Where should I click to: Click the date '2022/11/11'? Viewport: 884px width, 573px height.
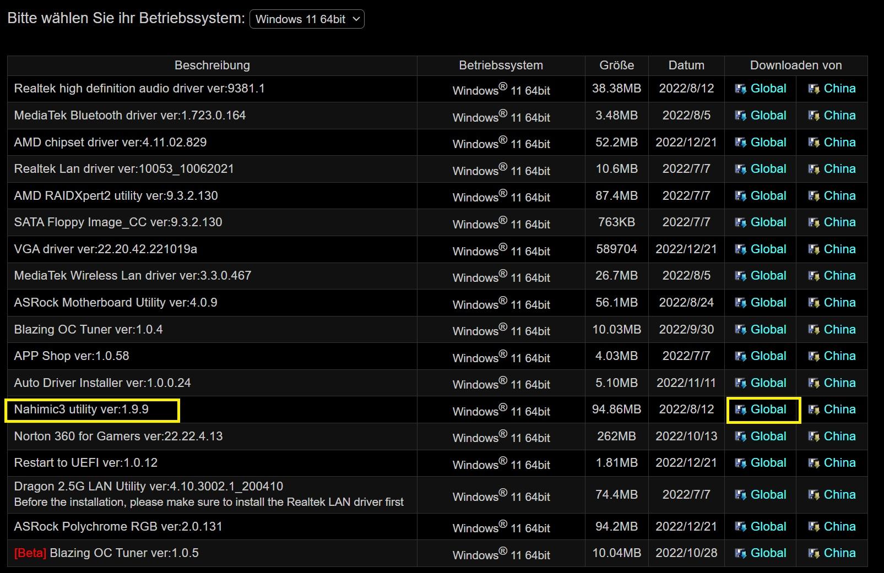(x=686, y=383)
